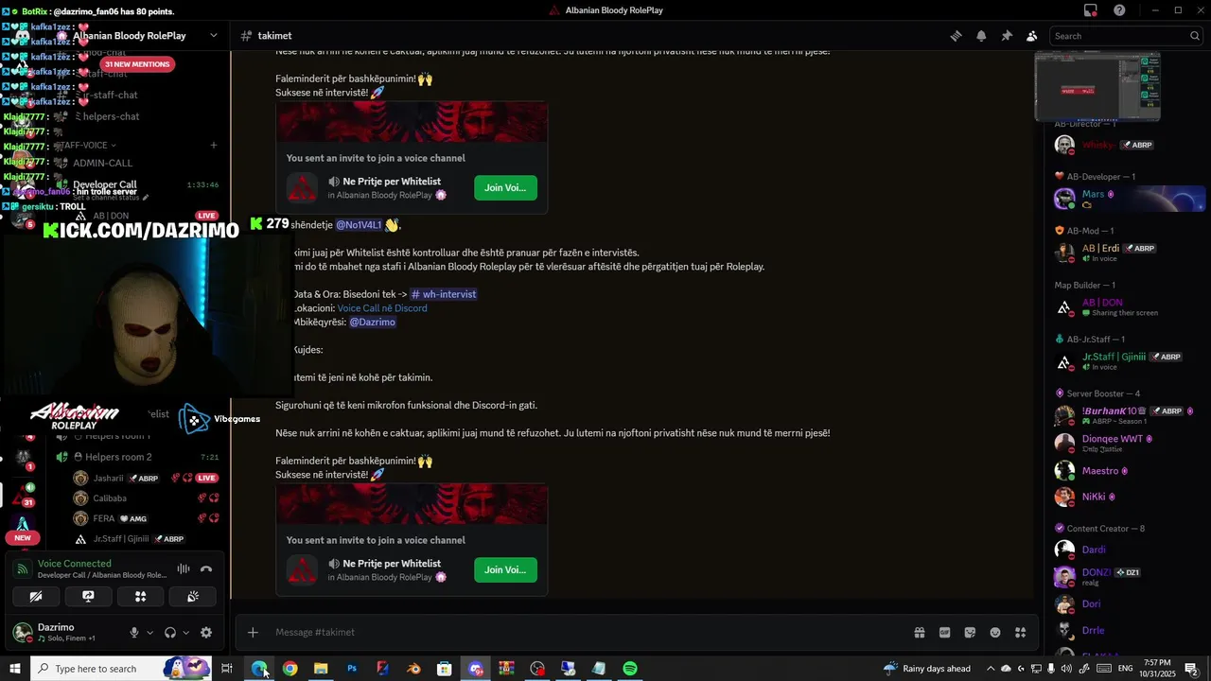Open pinned messages
Screen dimensions: 1211x681
[x=1007, y=36]
